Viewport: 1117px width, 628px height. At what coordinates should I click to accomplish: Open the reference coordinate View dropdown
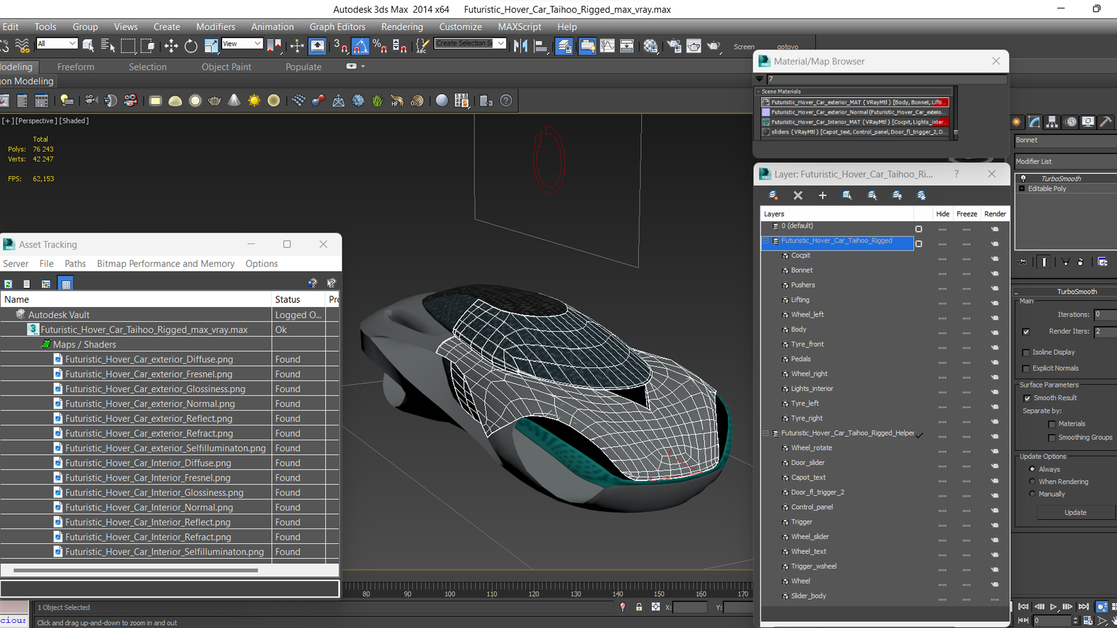point(242,44)
